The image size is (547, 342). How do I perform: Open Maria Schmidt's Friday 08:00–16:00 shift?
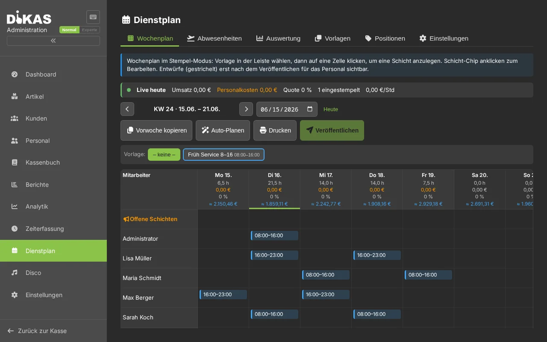coord(428,275)
